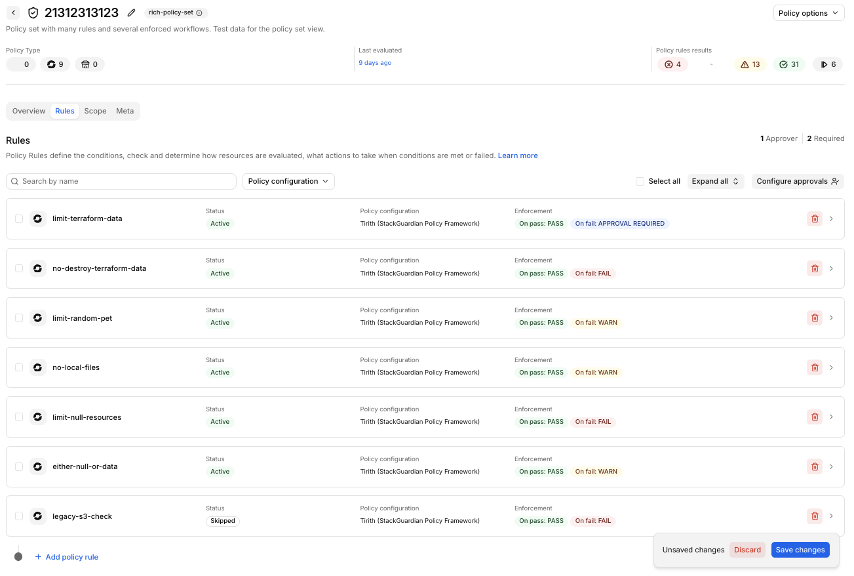Expand the either-null-or-data rule chevron
This screenshot has height=576, width=854.
tap(831, 466)
